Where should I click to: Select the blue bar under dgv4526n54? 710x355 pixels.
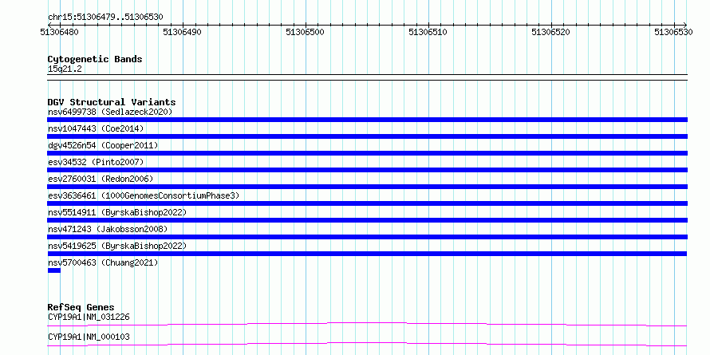point(367,153)
